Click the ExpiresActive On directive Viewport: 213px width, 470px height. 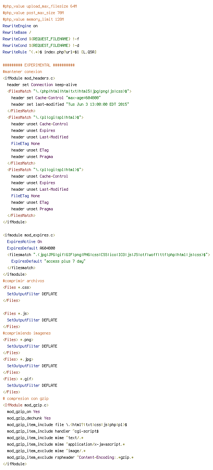coord(24,242)
